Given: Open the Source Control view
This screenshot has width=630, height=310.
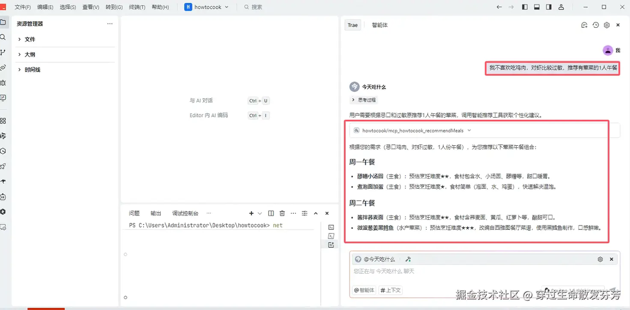Looking at the screenshot, I should click(3, 52).
